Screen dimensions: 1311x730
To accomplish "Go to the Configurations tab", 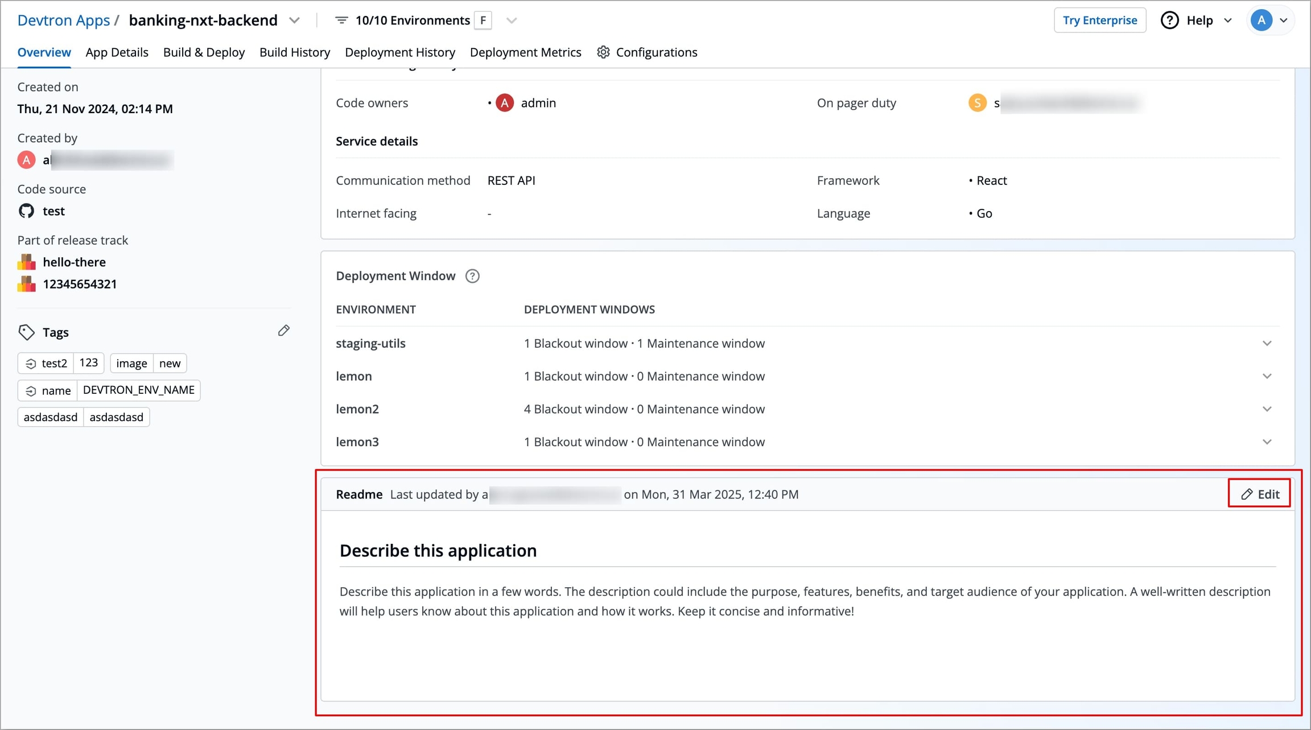I will click(x=647, y=52).
